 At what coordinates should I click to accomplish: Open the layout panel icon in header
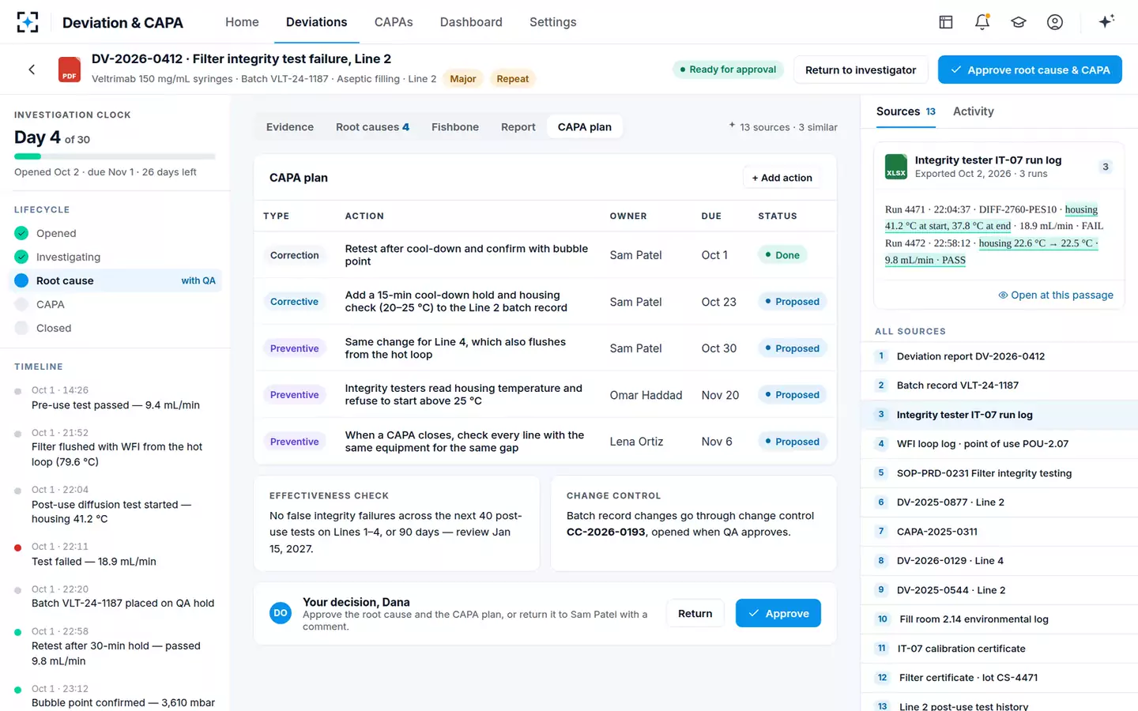tap(946, 22)
